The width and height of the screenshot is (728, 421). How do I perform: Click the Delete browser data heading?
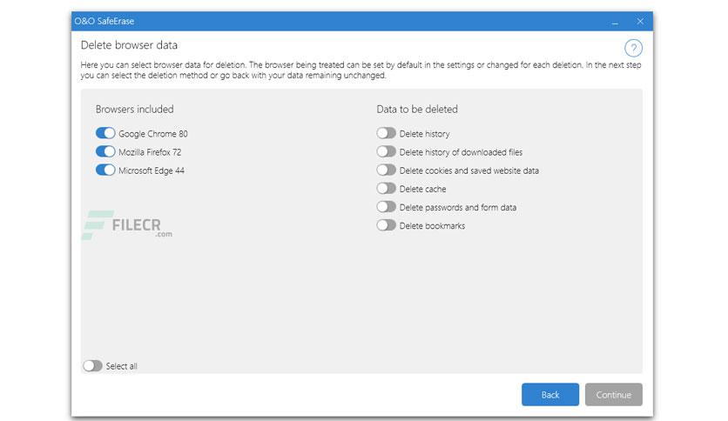129,45
